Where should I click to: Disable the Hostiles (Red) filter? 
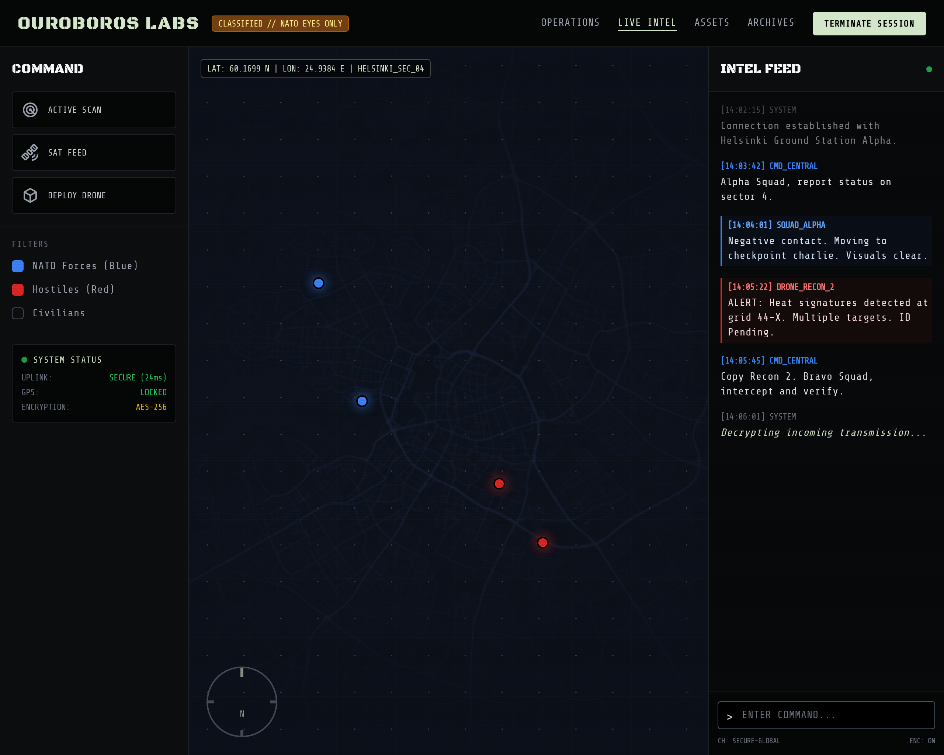tap(17, 289)
